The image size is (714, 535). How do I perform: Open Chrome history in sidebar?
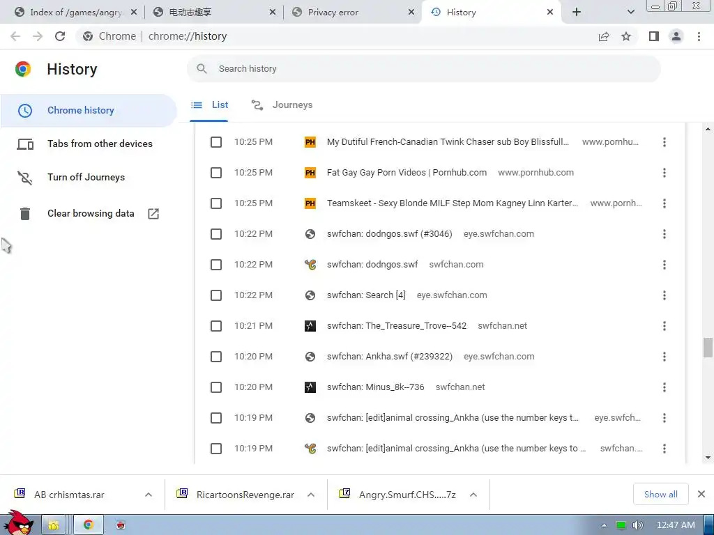(x=89, y=111)
